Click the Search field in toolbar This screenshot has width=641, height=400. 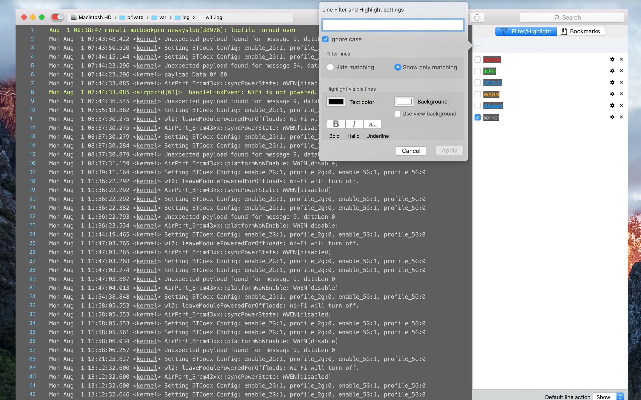(x=572, y=18)
